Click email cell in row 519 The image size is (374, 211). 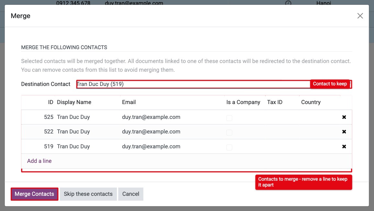pyautogui.click(x=151, y=146)
